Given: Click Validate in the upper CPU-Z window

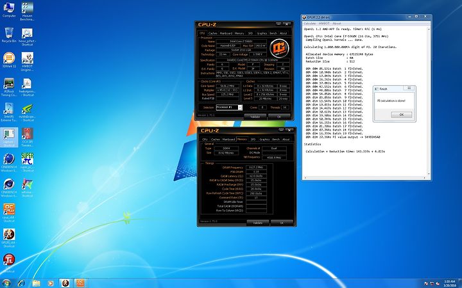Looking at the screenshot, I should [255, 116].
